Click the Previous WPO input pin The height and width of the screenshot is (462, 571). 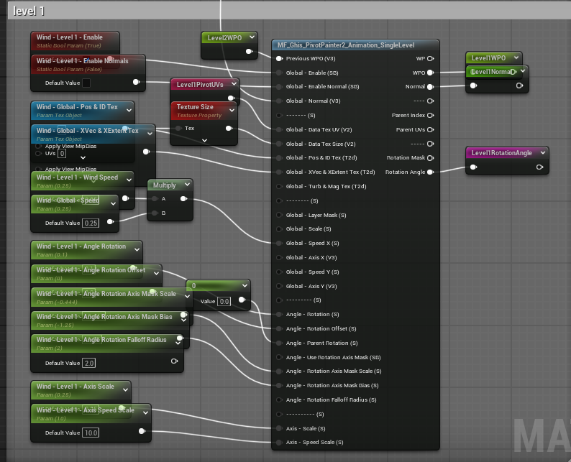(279, 59)
